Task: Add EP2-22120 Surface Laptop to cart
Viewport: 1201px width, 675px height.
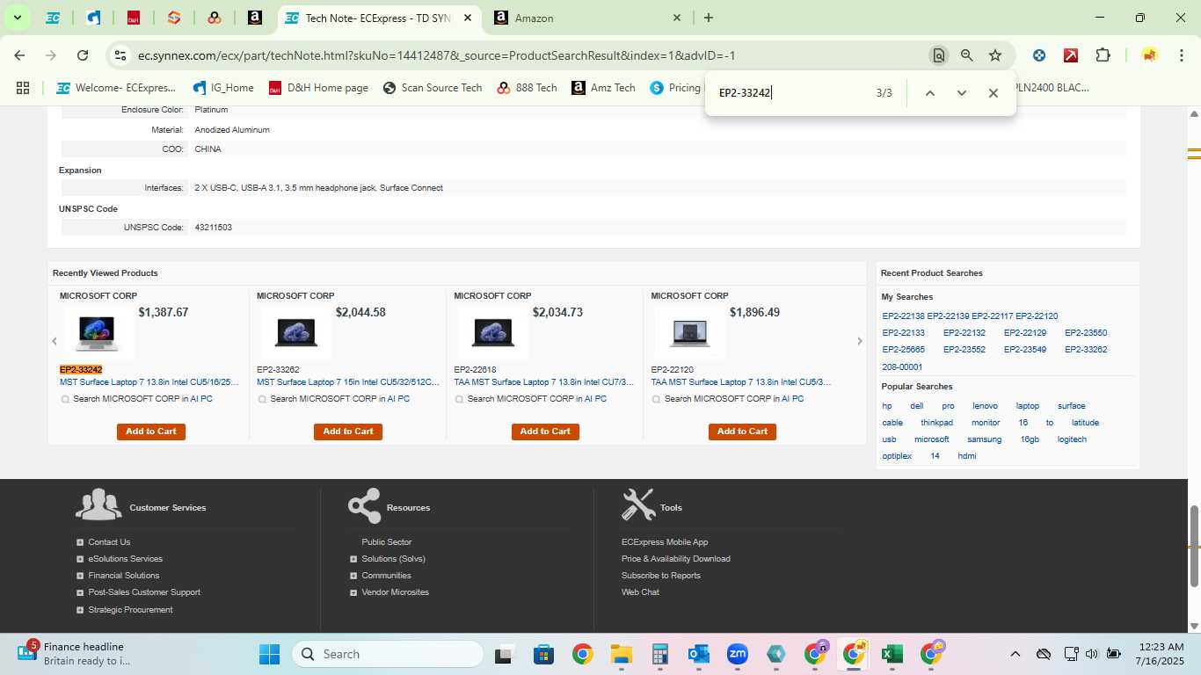Action: pyautogui.click(x=742, y=432)
